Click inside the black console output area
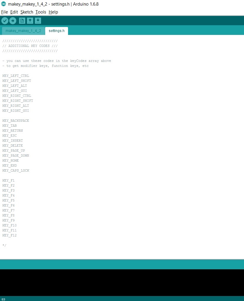The image size is (244, 301). (x=122, y=282)
